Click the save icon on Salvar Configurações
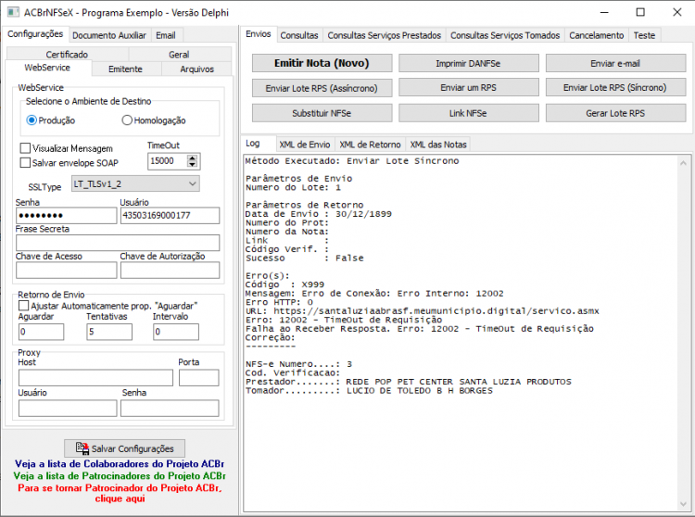The height and width of the screenshot is (517, 695). click(82, 448)
